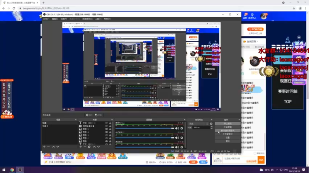
Task: Click the properties gear button above scenes
Action: [89, 115]
